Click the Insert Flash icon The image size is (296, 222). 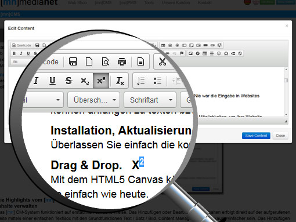[197, 53]
